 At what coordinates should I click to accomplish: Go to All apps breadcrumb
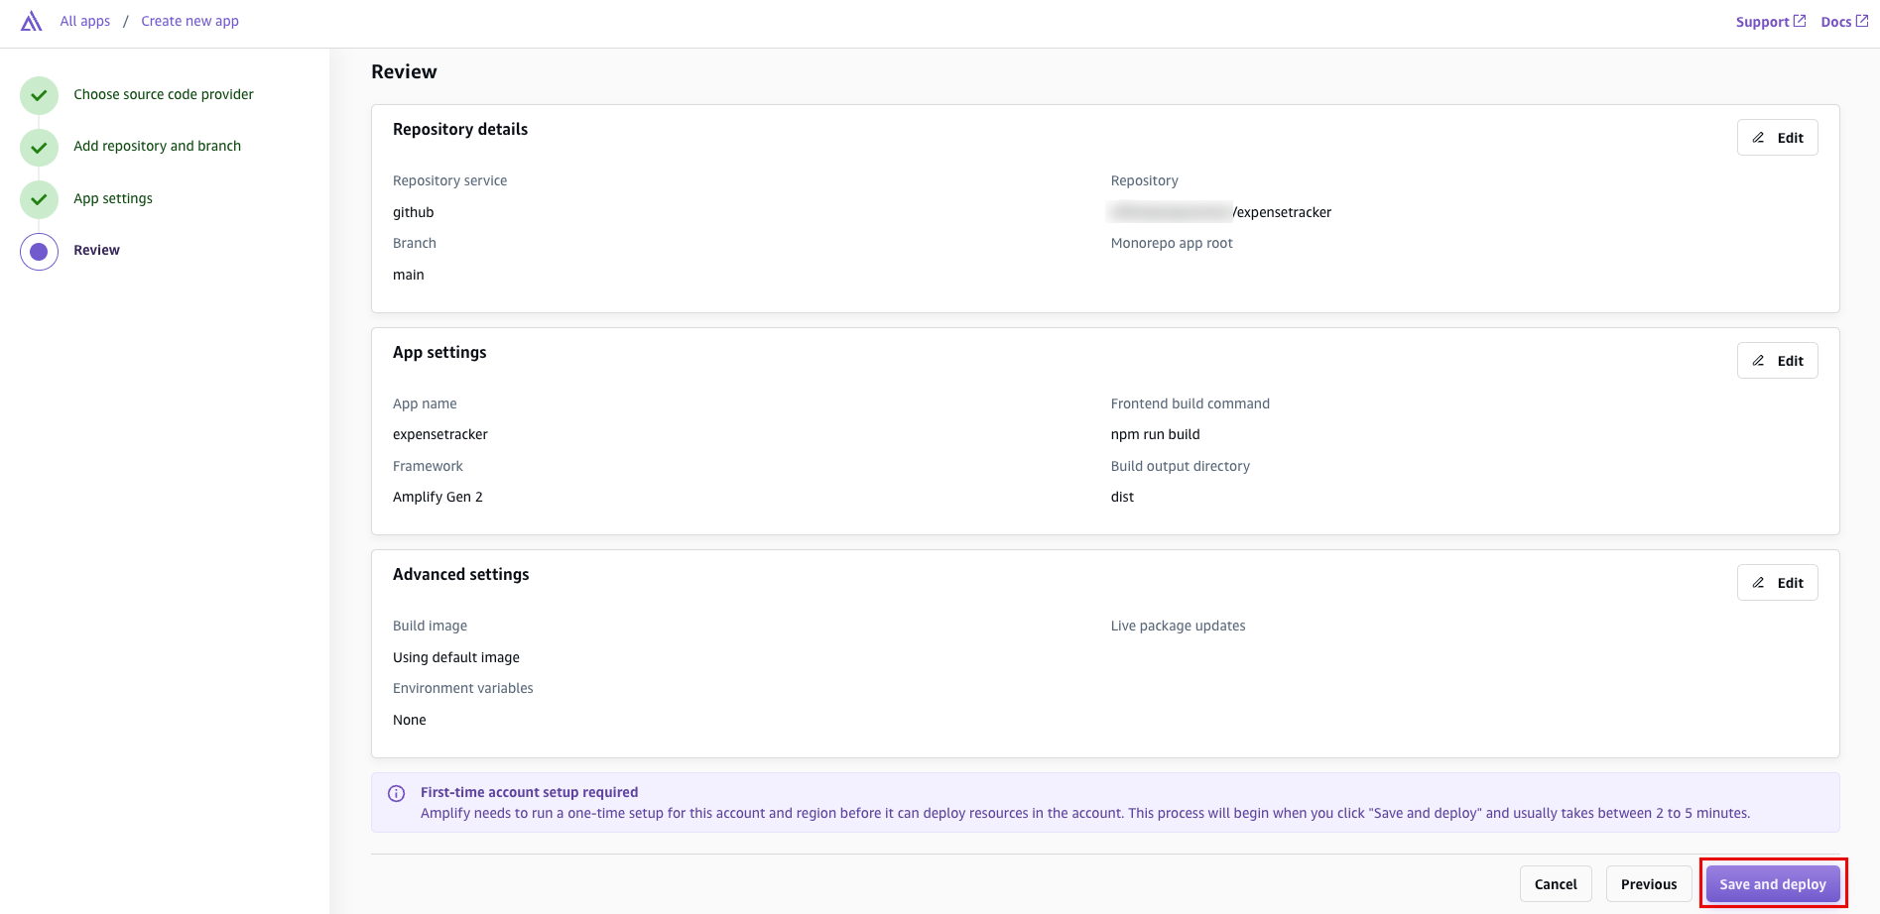point(85,21)
